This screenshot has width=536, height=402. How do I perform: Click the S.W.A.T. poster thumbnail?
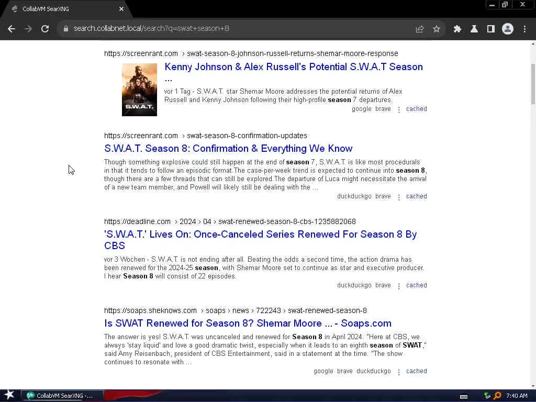click(x=139, y=90)
